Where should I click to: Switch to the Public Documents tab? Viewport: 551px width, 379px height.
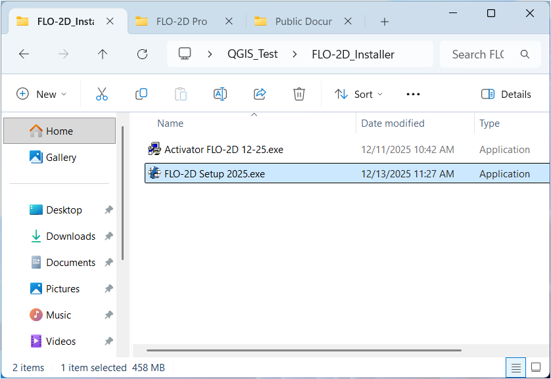coord(302,21)
